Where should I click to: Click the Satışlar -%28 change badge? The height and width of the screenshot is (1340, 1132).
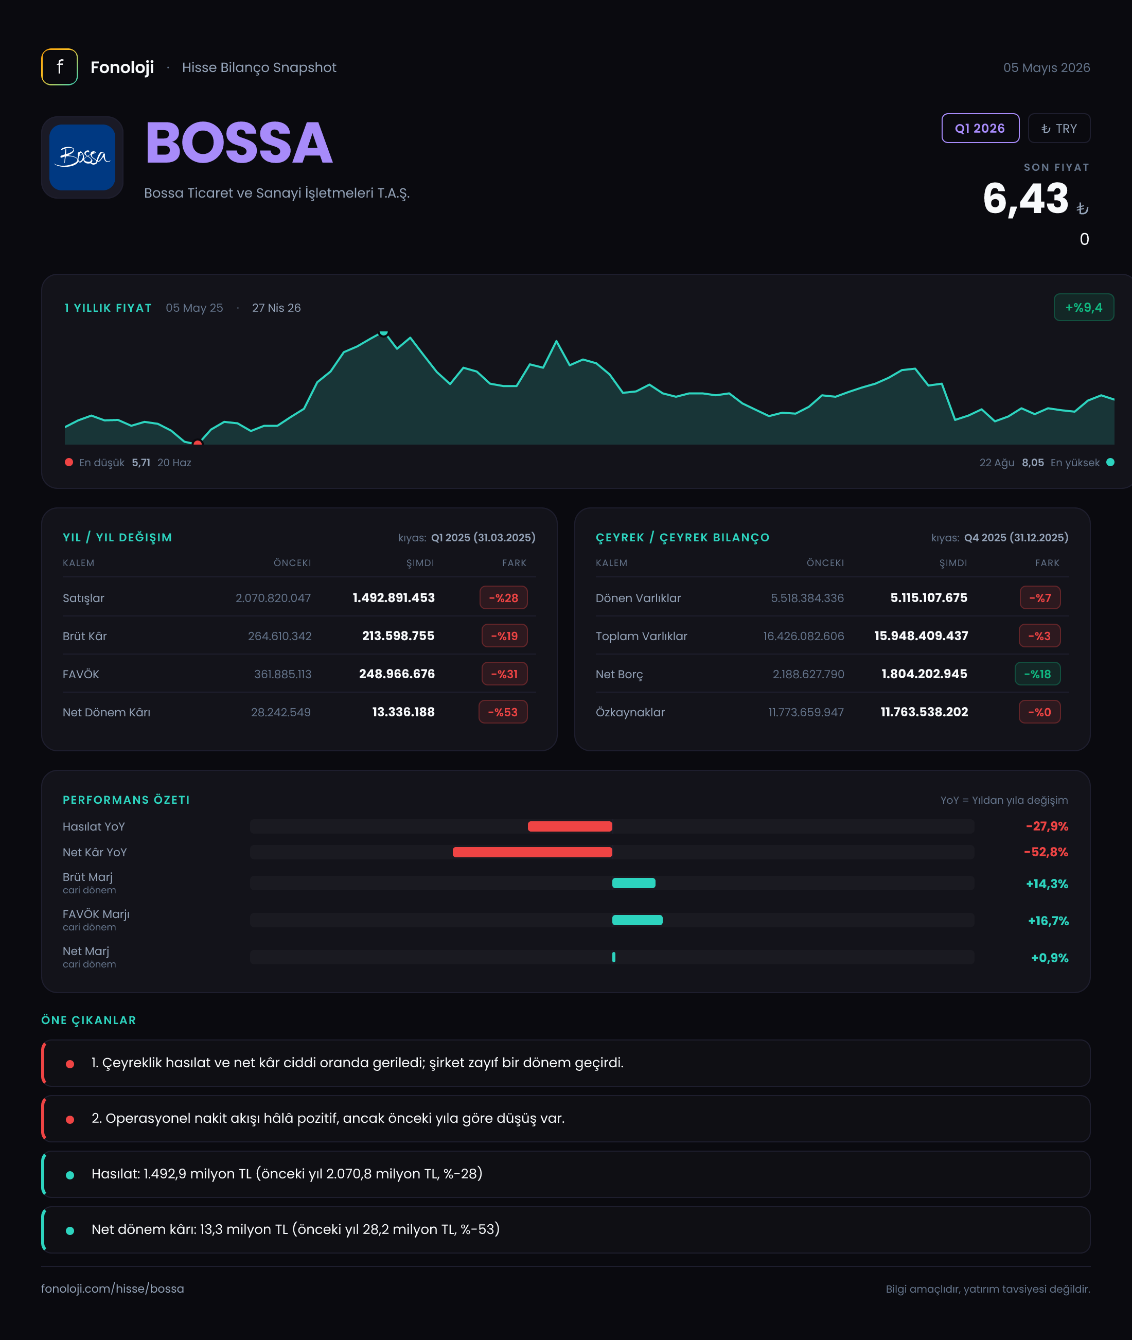(x=504, y=597)
